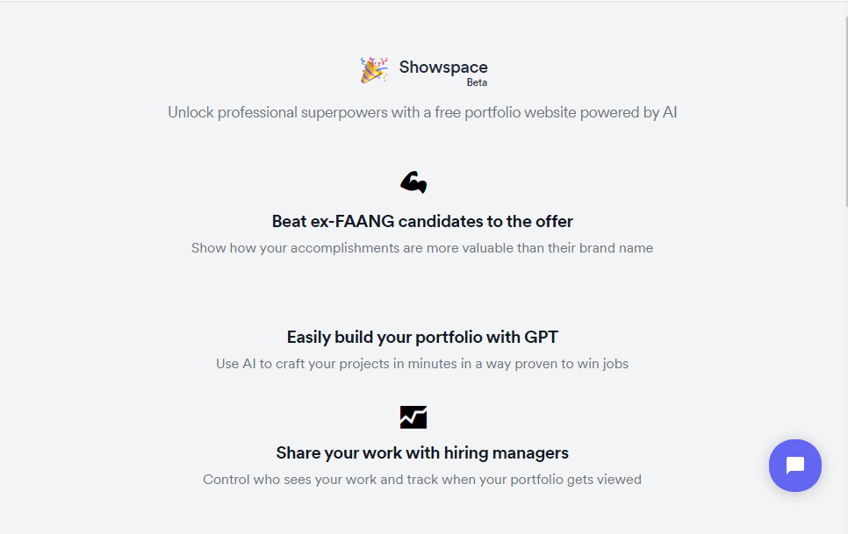Click the confetti graphic beside the app name
The height and width of the screenshot is (534, 848).
[x=372, y=68]
